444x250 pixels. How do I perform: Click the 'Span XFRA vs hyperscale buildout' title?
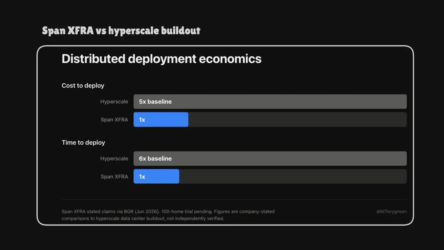pos(121,31)
